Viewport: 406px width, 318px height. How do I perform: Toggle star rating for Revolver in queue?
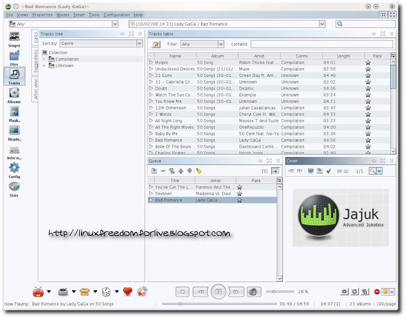click(x=240, y=193)
